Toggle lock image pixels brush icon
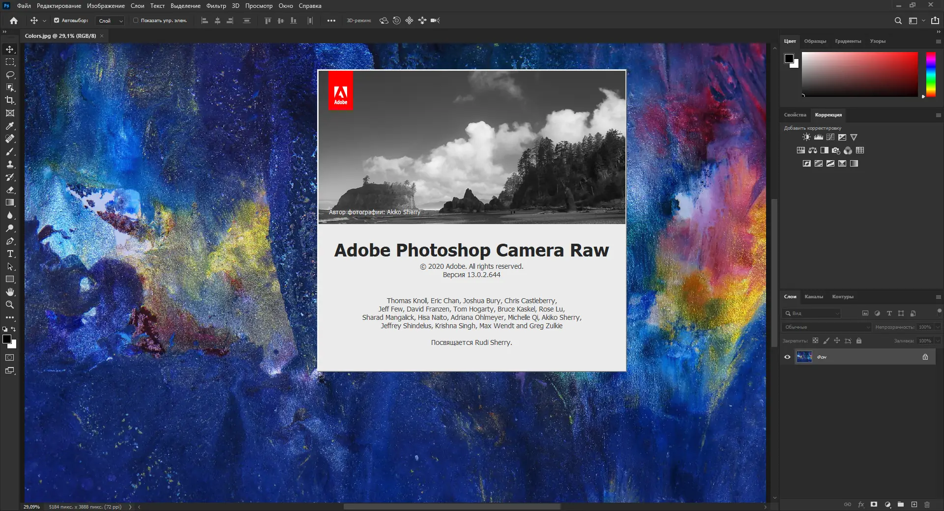Screen dimensions: 944x511 coord(826,341)
